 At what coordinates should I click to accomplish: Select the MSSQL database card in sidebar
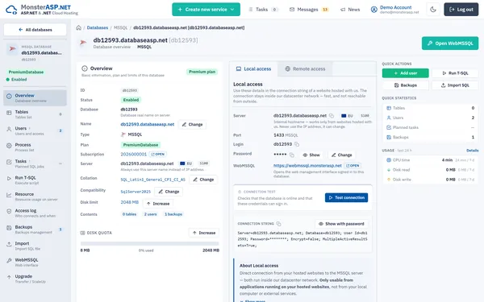(x=35, y=52)
